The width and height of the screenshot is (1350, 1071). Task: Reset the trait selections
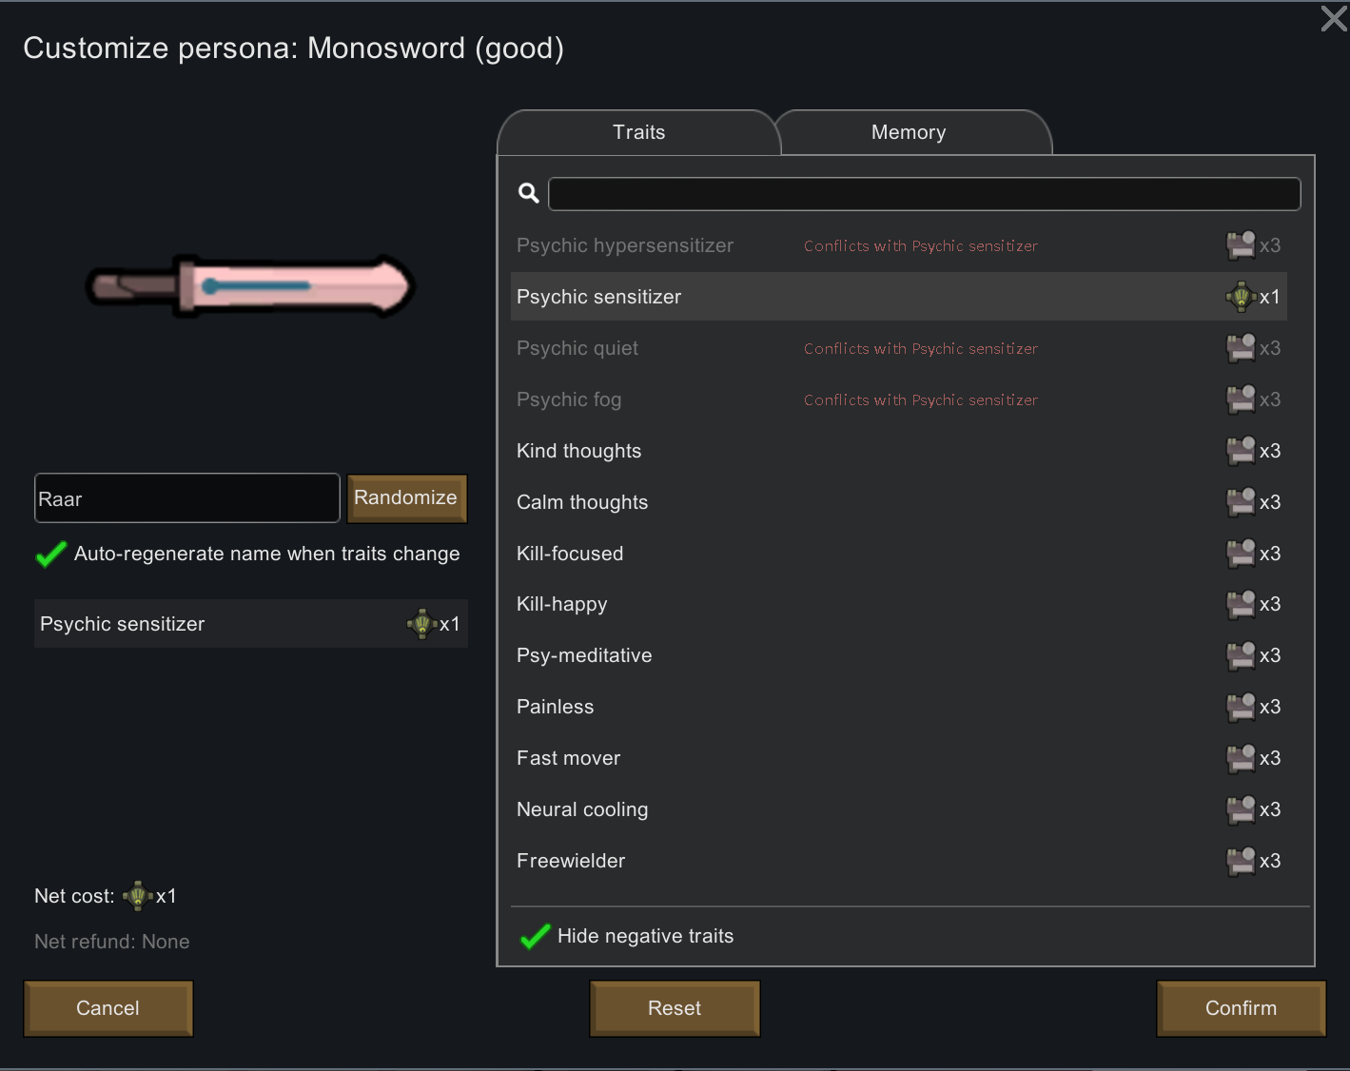point(675,1008)
